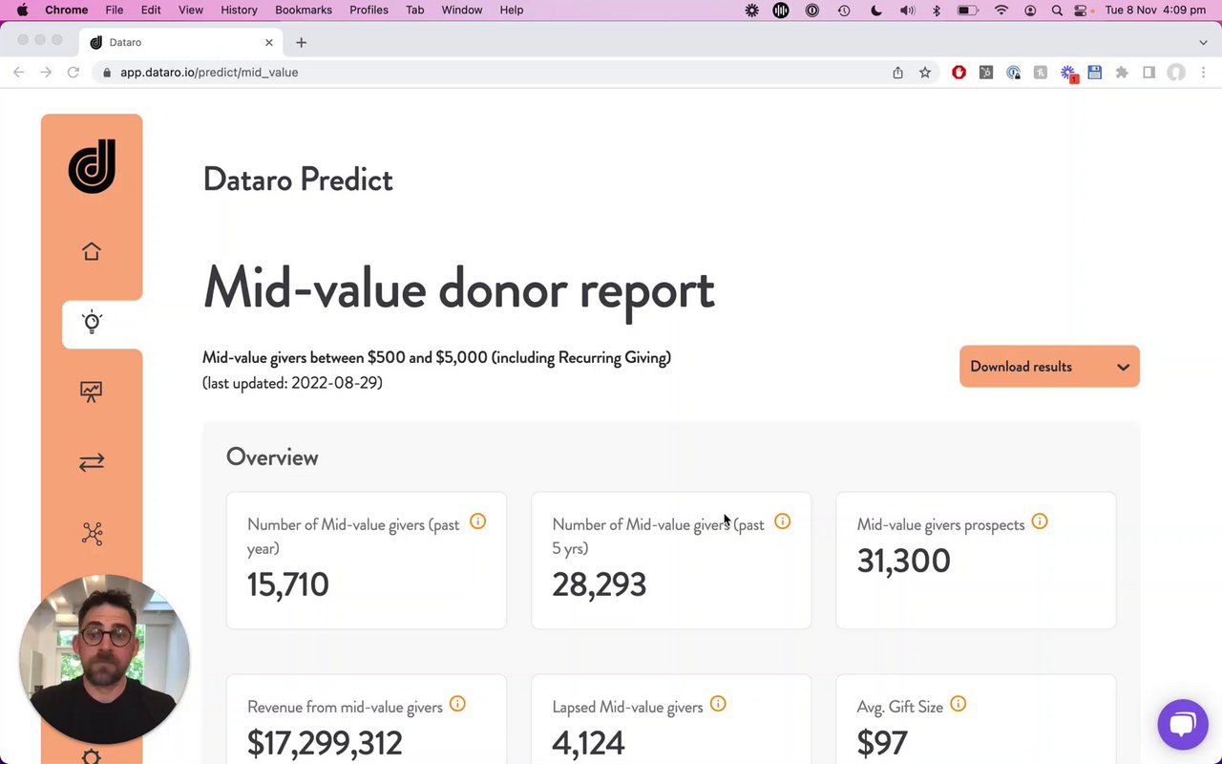Screen dimensions: 1222x764
Task: Select the Dataro browser tab
Action: [181, 42]
